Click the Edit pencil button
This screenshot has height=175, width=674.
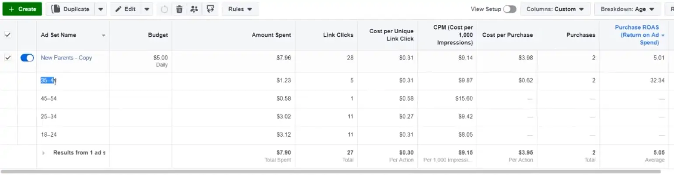(x=126, y=9)
